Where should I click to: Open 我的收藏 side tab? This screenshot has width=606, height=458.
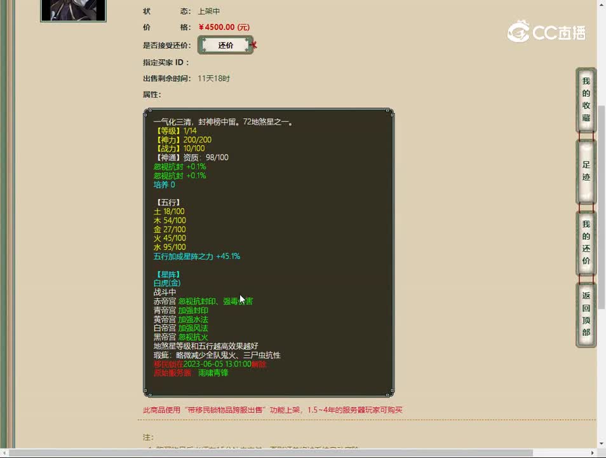pyautogui.click(x=586, y=99)
